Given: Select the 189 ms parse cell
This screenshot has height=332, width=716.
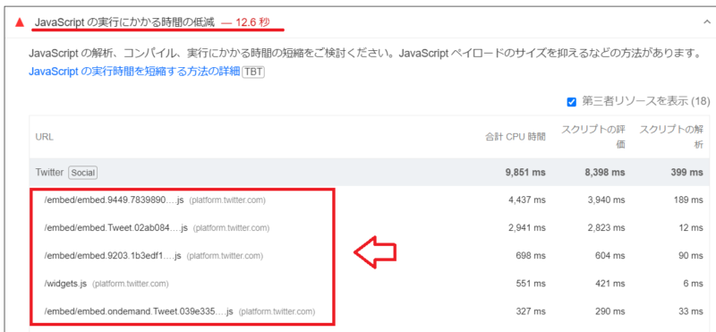Looking at the screenshot, I should pyautogui.click(x=688, y=200).
